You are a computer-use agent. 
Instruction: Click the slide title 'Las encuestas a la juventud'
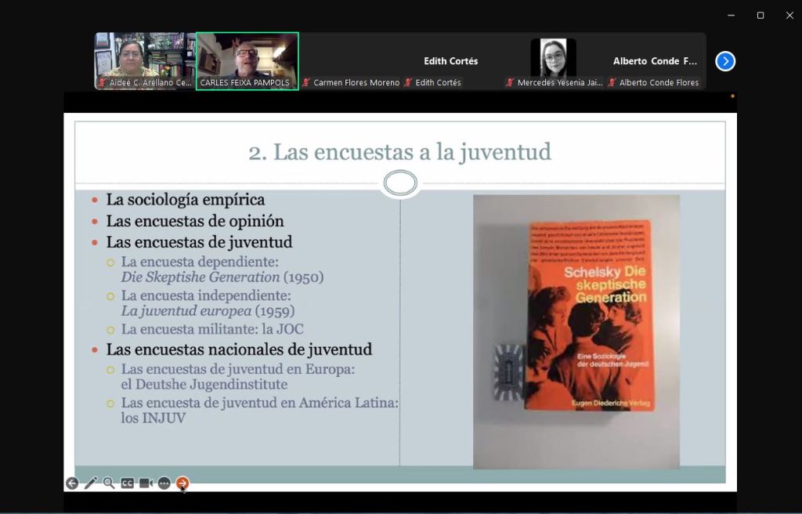click(399, 151)
